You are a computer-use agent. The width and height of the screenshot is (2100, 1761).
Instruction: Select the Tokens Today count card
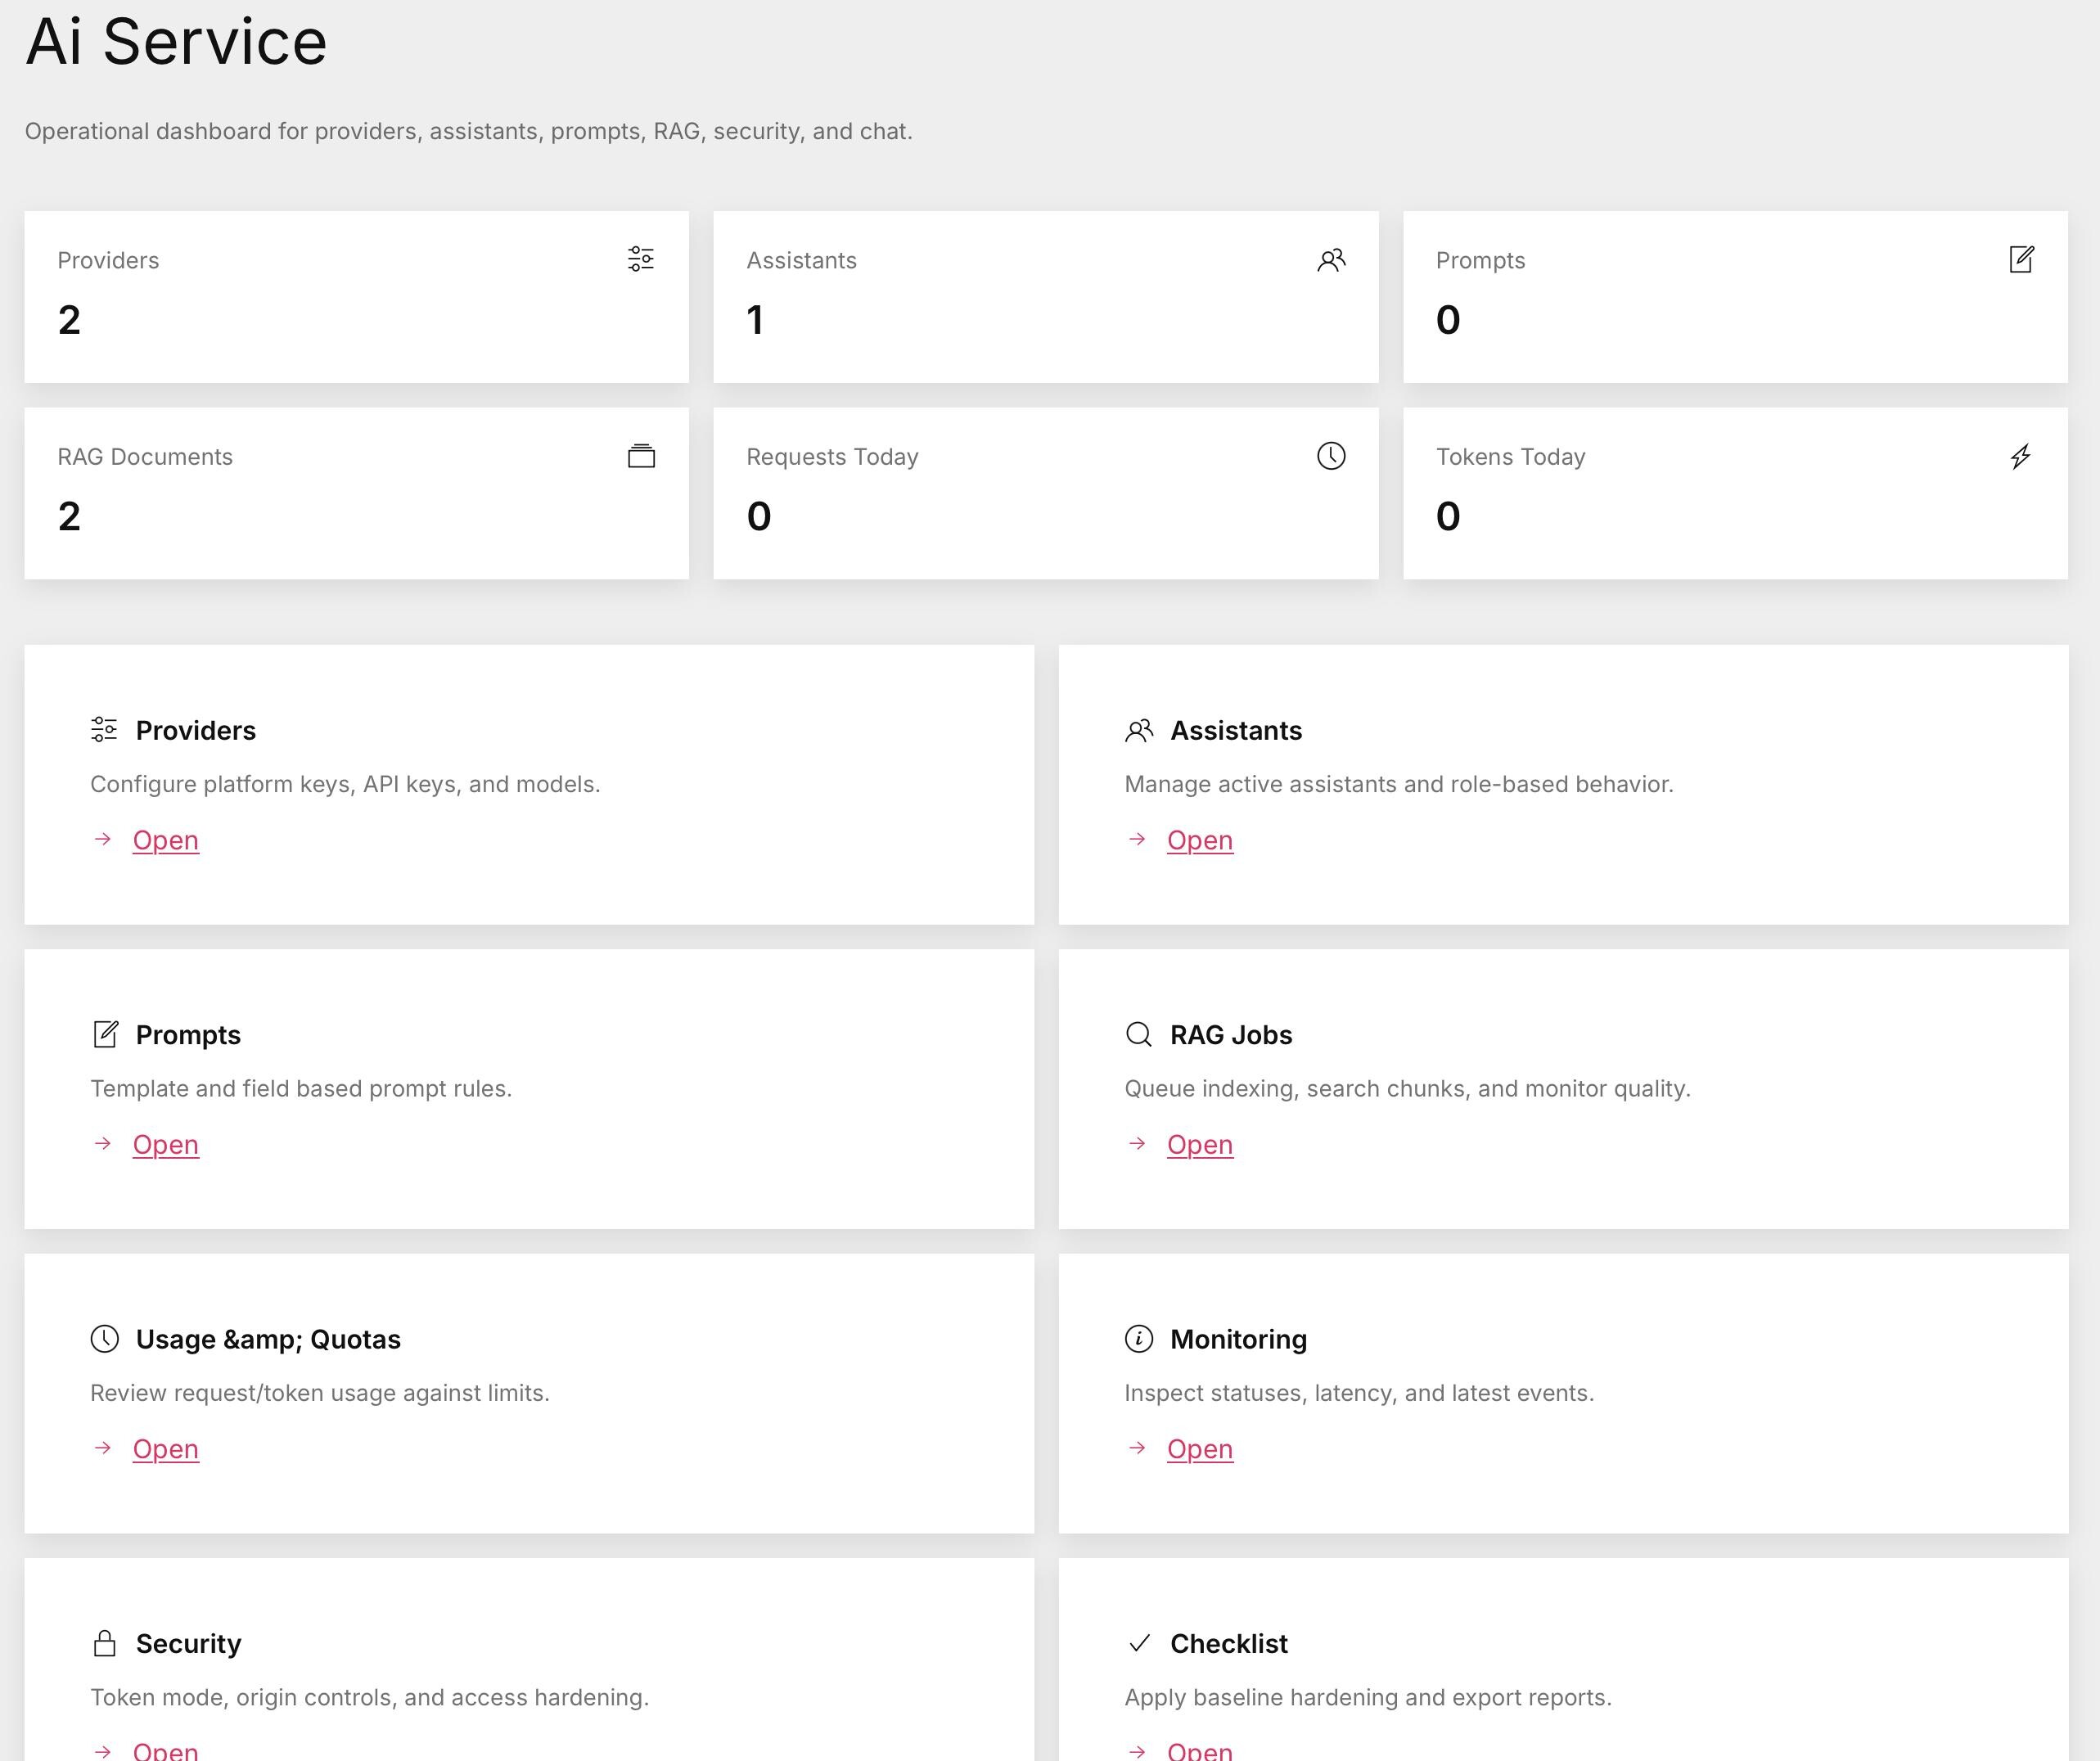[1734, 493]
